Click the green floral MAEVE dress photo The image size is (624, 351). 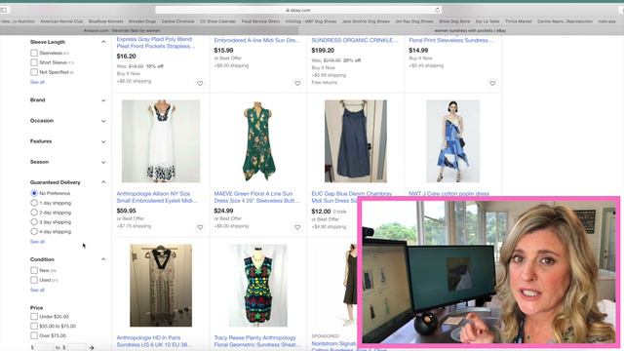pyautogui.click(x=258, y=140)
